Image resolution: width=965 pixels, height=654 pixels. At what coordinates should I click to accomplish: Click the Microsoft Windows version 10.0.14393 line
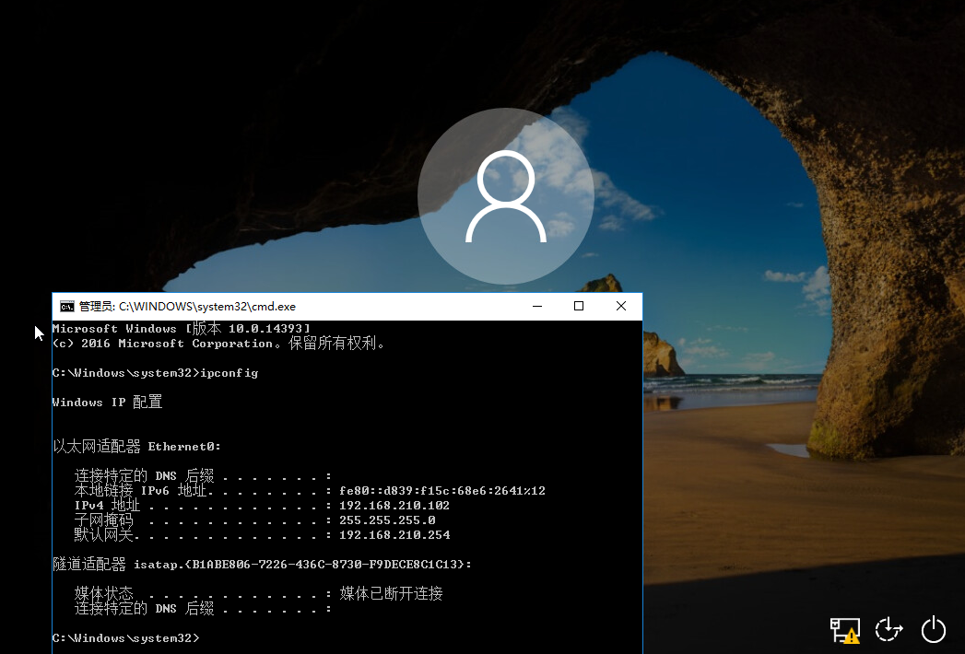point(181,329)
